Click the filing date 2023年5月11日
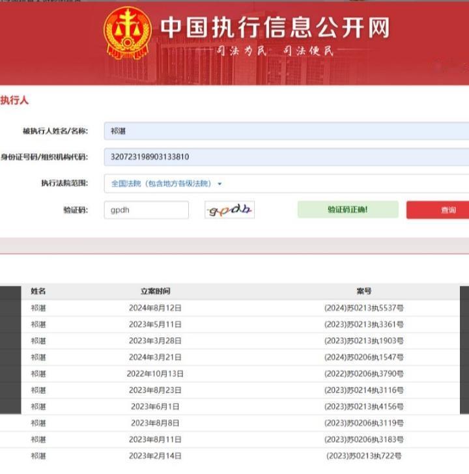The image size is (469, 474). (155, 324)
